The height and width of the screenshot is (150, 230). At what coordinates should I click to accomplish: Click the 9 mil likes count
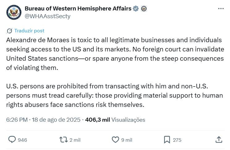tap(127, 140)
